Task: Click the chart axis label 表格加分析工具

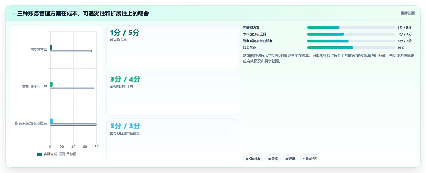Action: pos(35,86)
